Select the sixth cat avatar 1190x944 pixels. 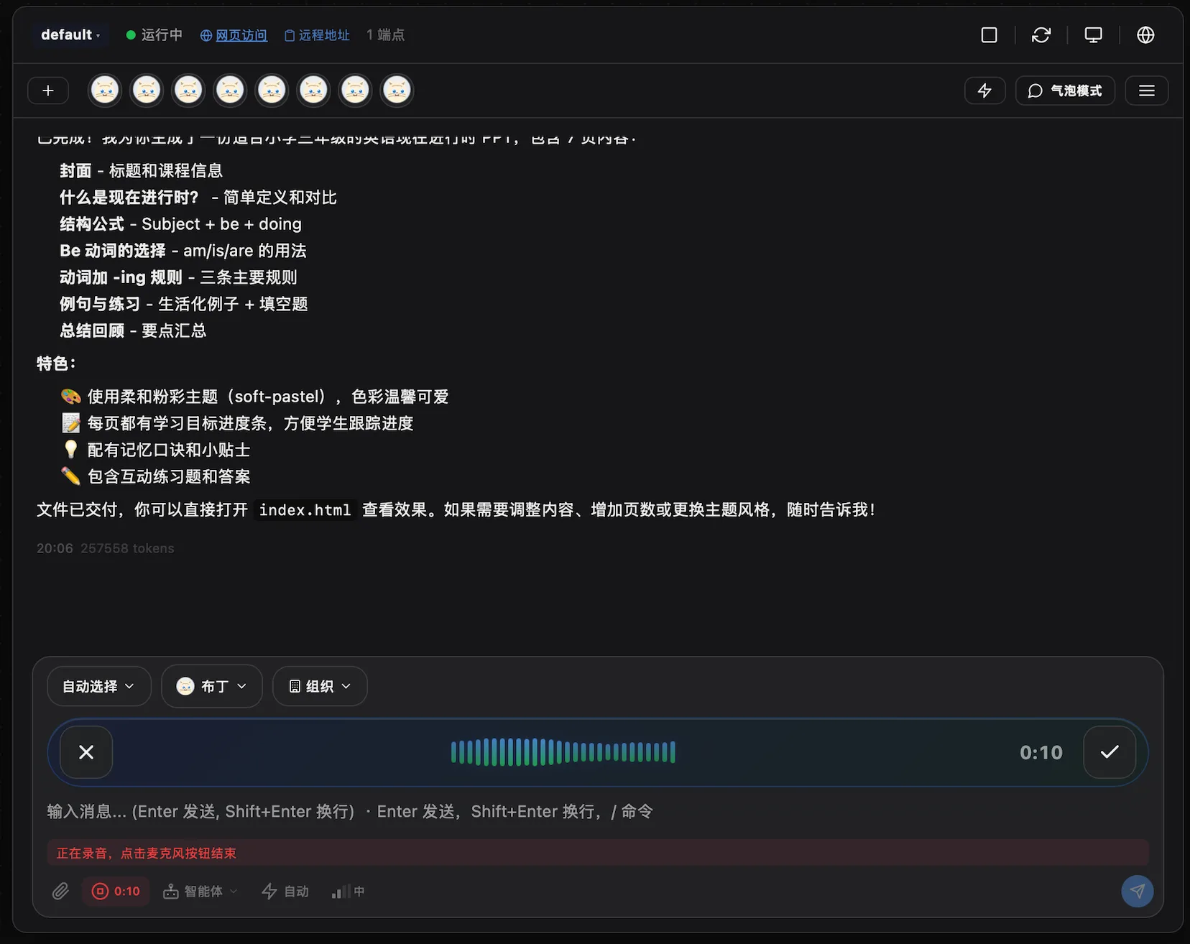pos(313,91)
